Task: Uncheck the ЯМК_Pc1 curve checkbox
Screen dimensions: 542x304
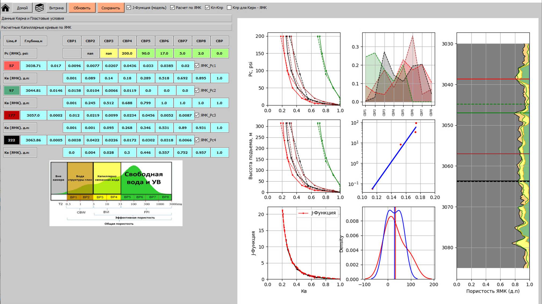Action: coord(197,66)
